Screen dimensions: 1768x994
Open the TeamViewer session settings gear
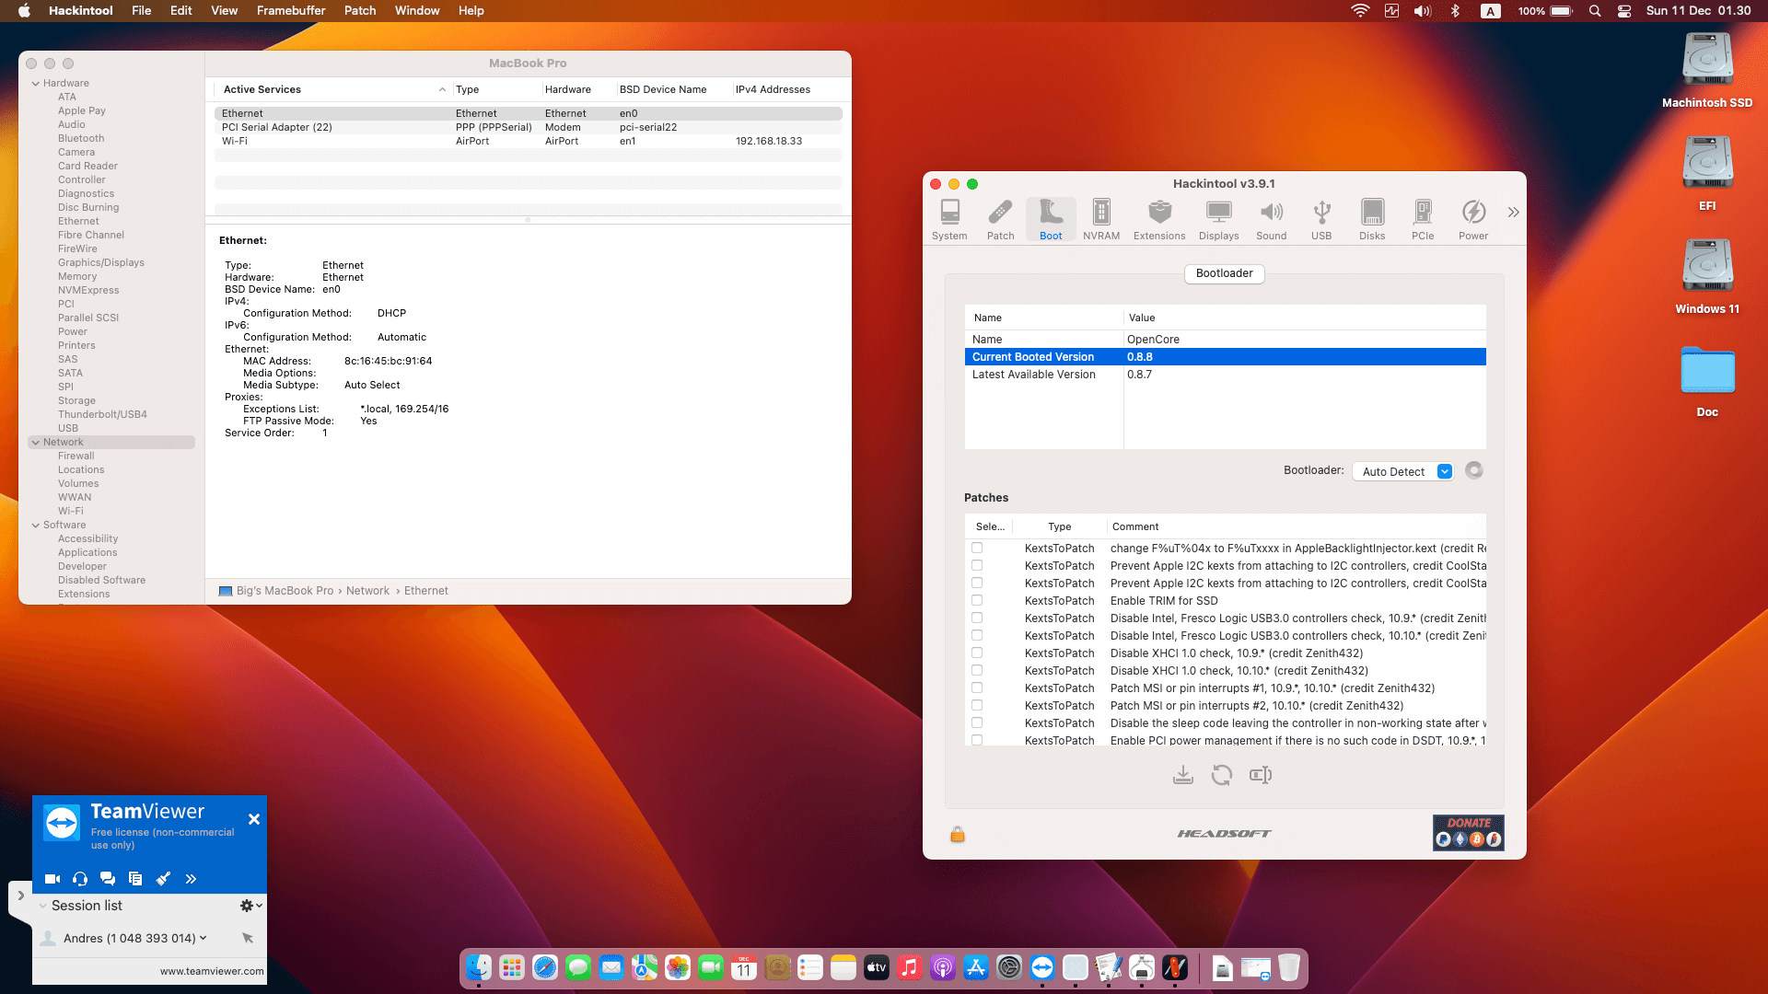click(x=250, y=906)
